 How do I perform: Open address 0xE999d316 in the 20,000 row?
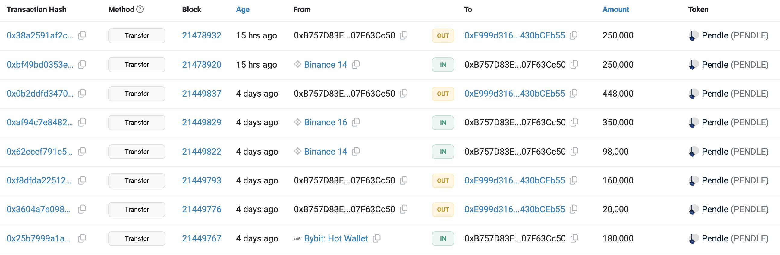point(514,209)
